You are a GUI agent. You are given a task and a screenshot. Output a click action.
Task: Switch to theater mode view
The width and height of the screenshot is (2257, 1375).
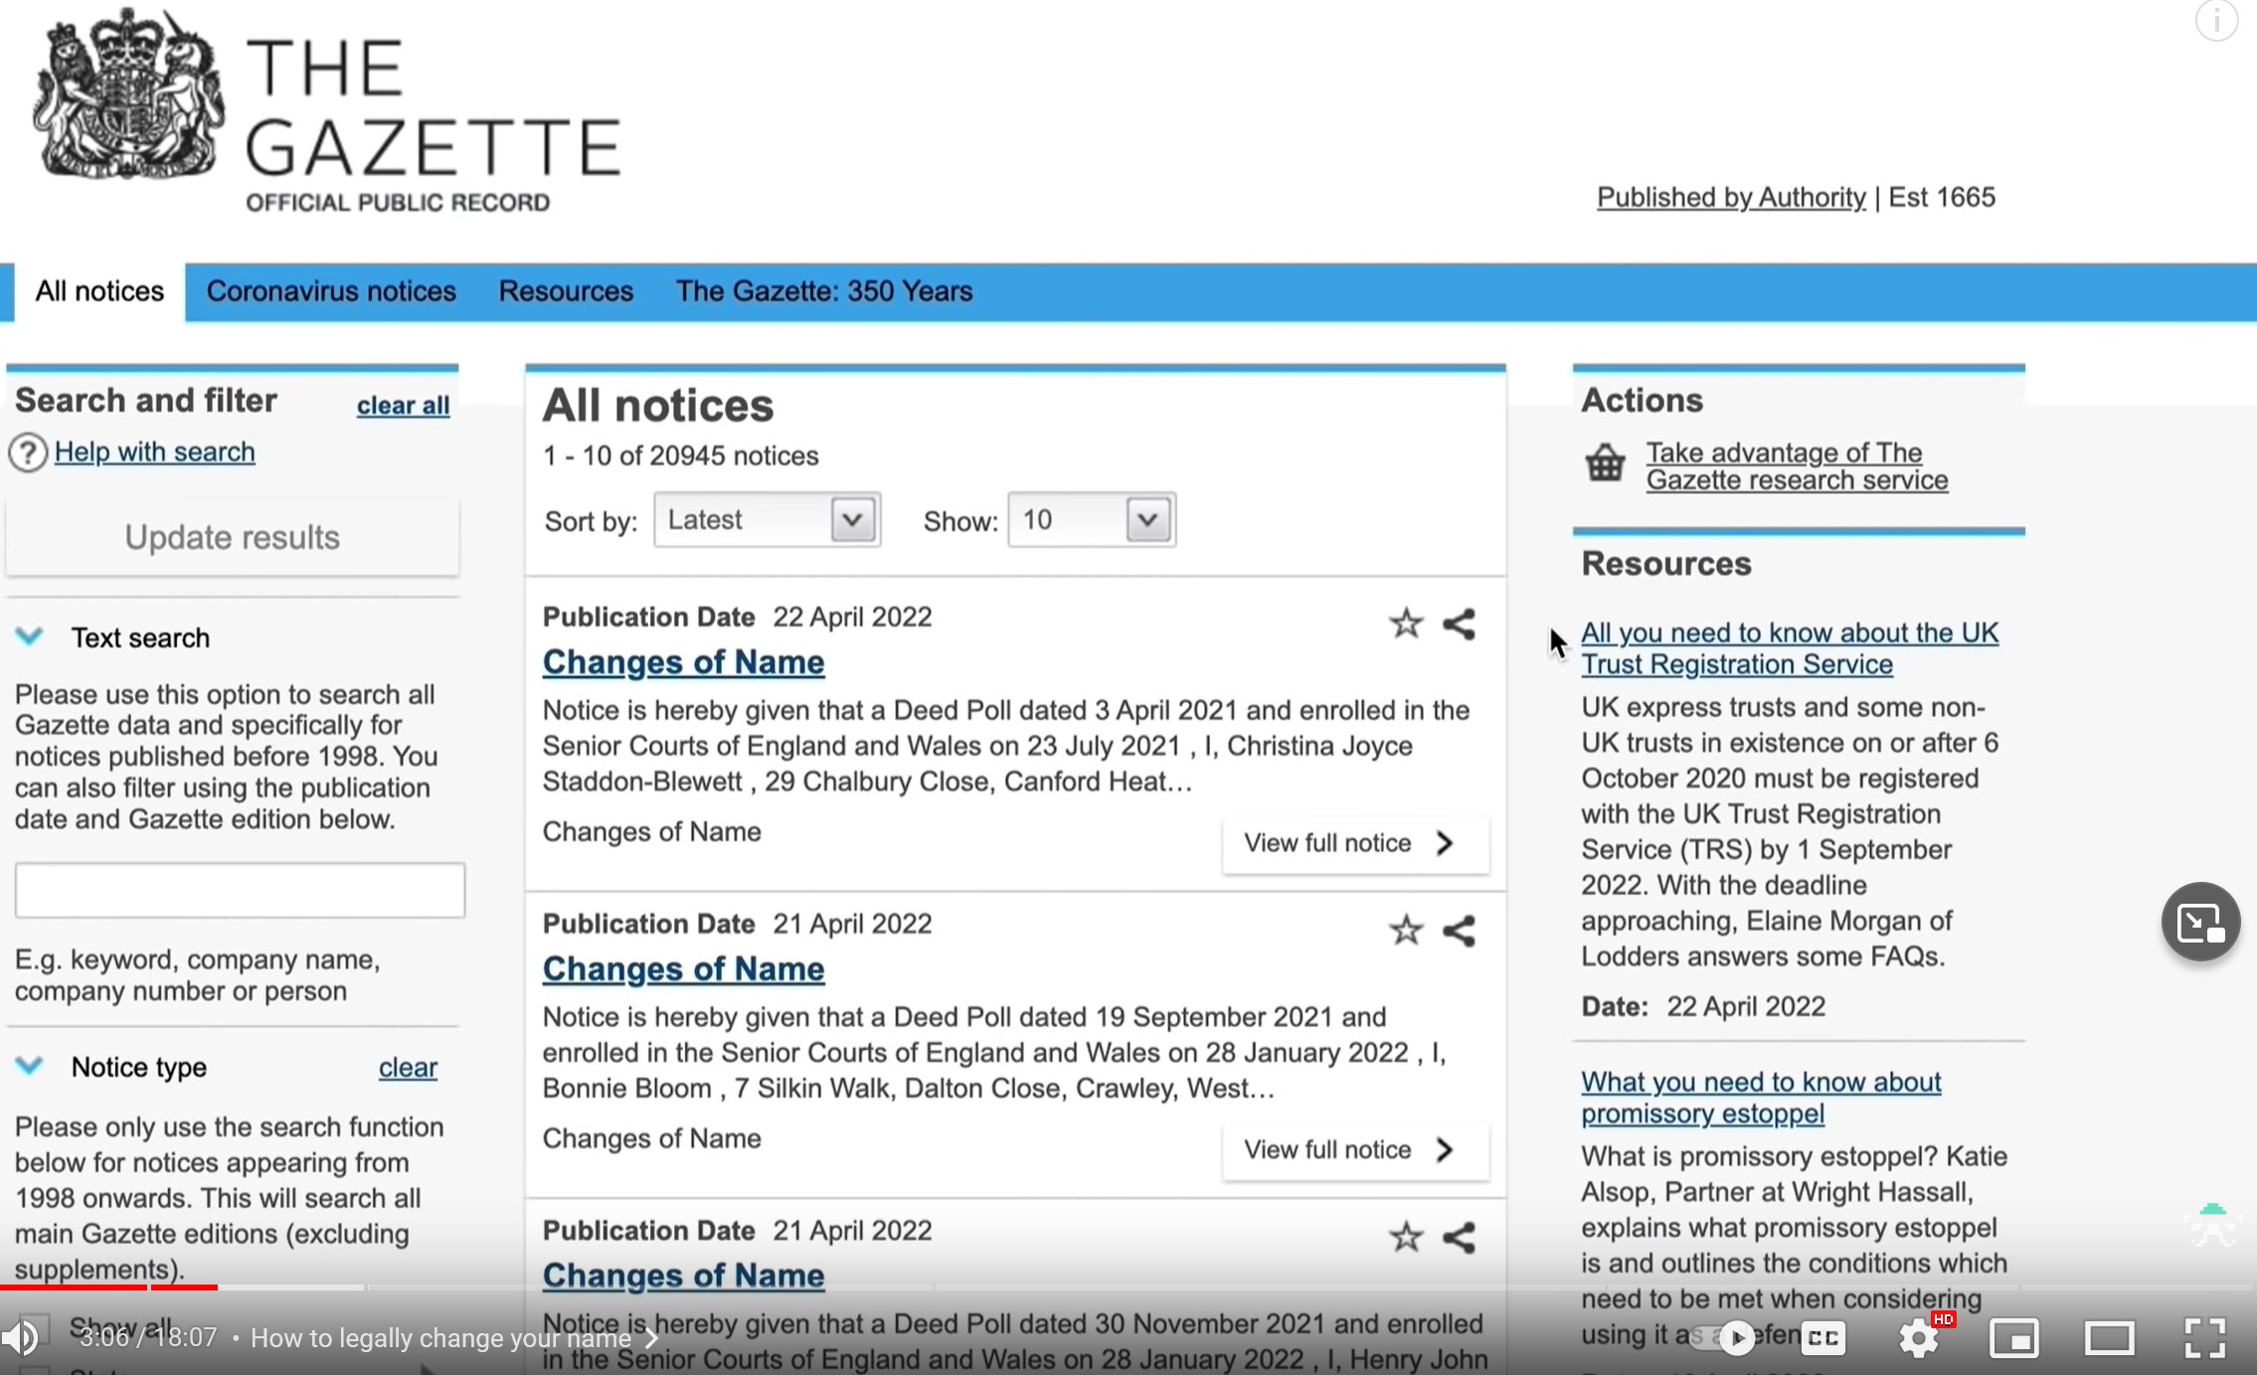(2109, 1338)
